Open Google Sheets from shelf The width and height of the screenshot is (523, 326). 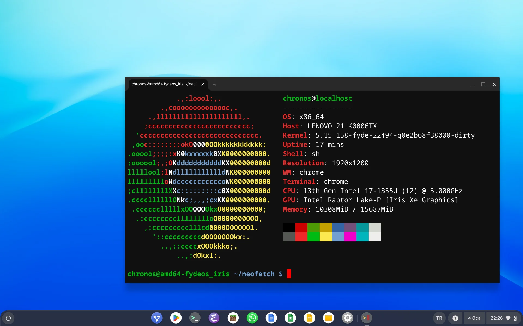290,318
